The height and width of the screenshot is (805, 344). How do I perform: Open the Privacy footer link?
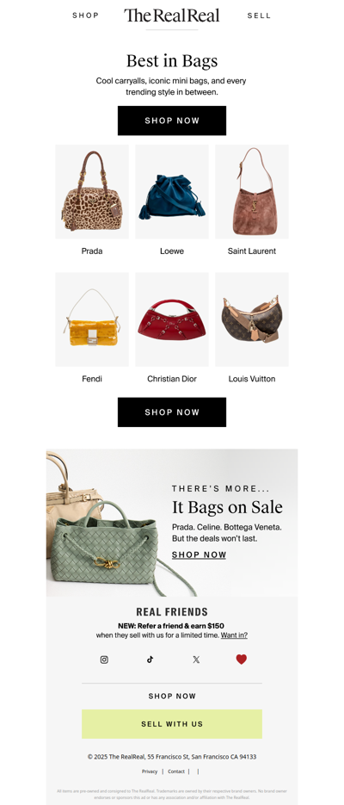(150, 771)
